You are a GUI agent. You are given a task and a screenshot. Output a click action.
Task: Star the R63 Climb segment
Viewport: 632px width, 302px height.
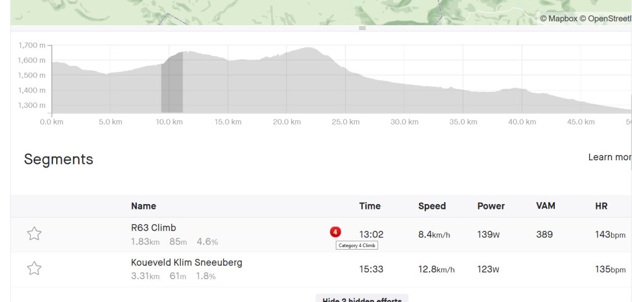pos(34,234)
